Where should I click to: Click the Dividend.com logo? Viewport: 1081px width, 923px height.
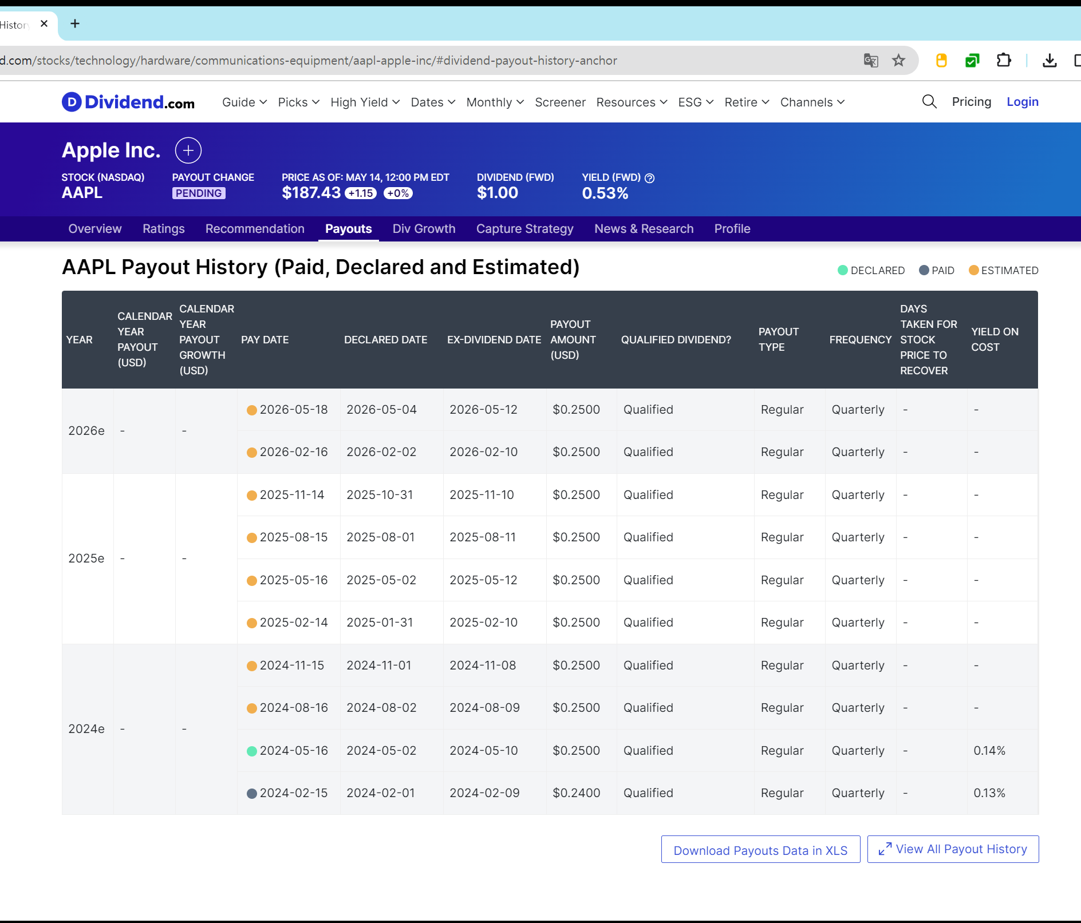pyautogui.click(x=128, y=102)
